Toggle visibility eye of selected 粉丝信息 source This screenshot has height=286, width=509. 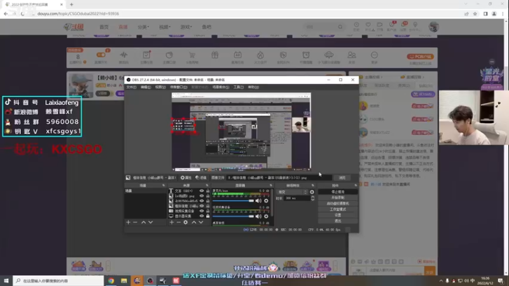pos(202,206)
